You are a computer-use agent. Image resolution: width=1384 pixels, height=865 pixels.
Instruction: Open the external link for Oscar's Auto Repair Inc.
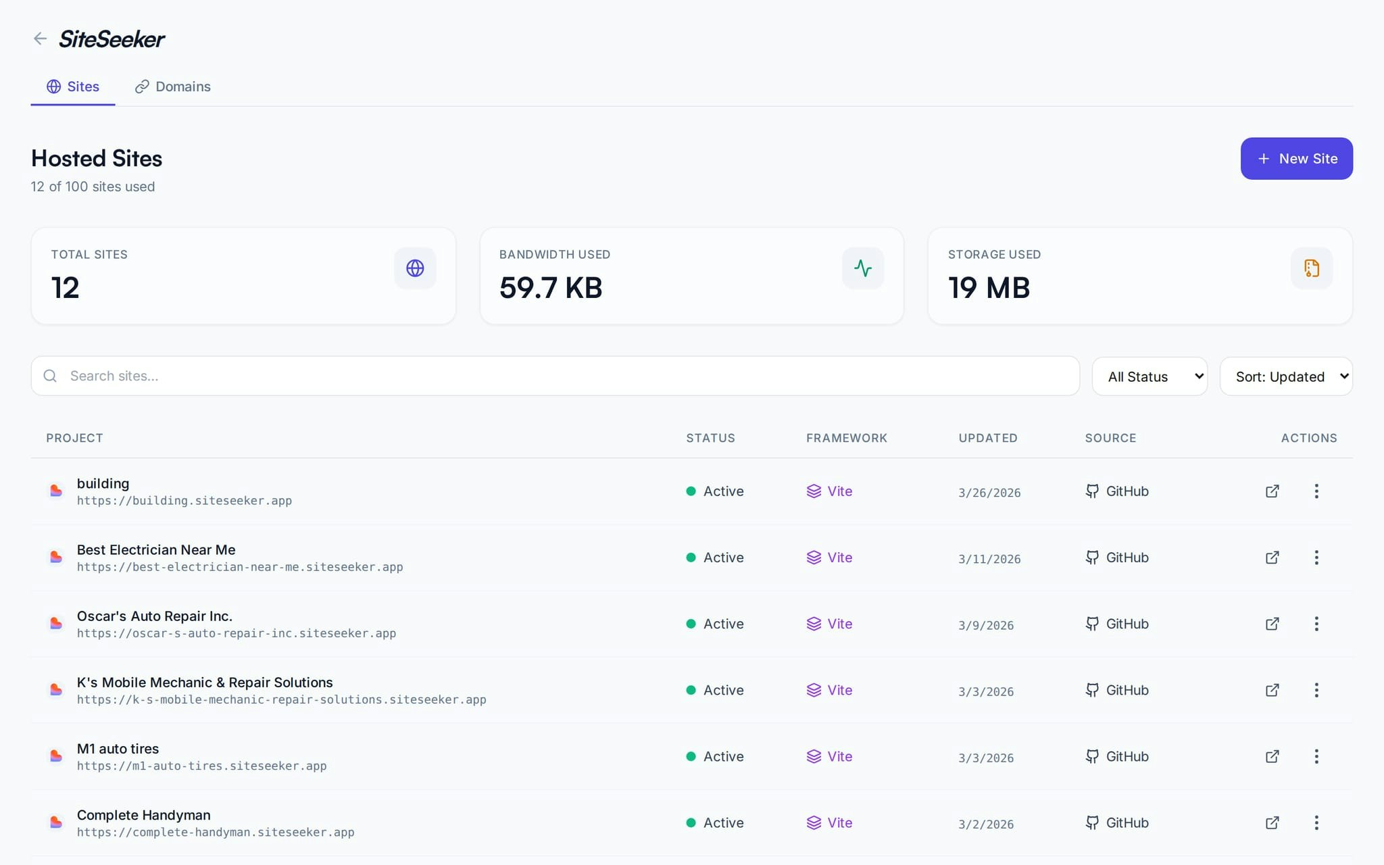[x=1272, y=624]
